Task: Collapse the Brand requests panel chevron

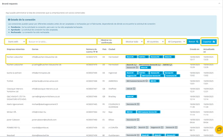Action: click(x=218, y=3)
